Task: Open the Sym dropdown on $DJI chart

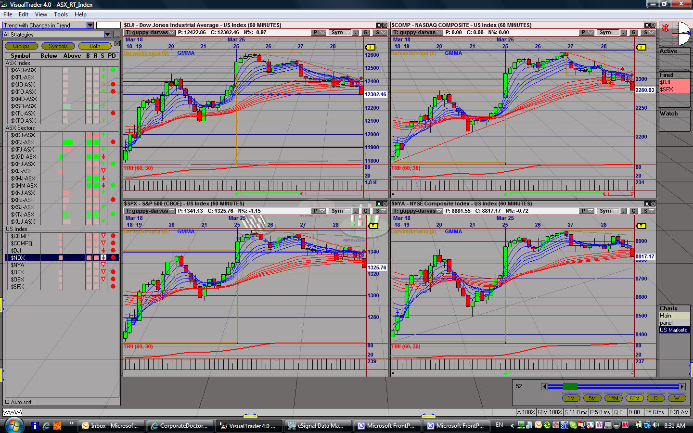Action: click(x=340, y=33)
